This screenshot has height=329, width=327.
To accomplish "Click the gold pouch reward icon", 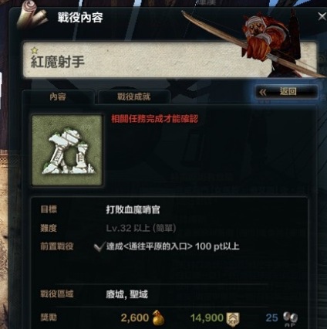I will 158,317.
